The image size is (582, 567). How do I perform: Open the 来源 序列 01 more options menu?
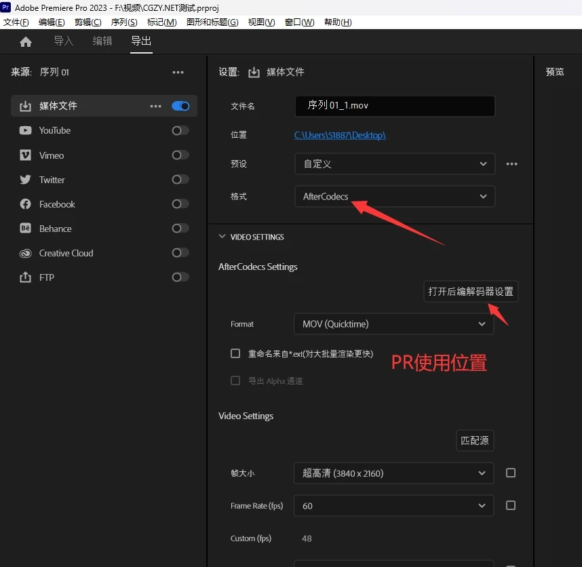(x=178, y=73)
